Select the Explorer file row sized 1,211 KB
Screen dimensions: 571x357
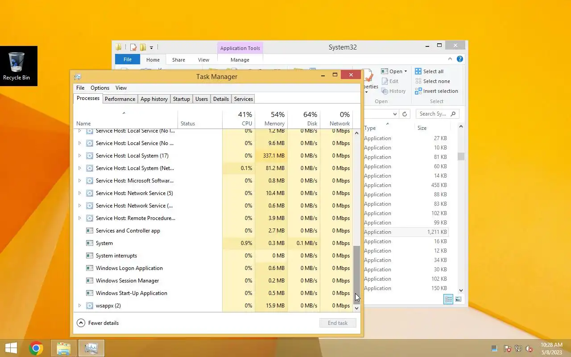pos(406,232)
